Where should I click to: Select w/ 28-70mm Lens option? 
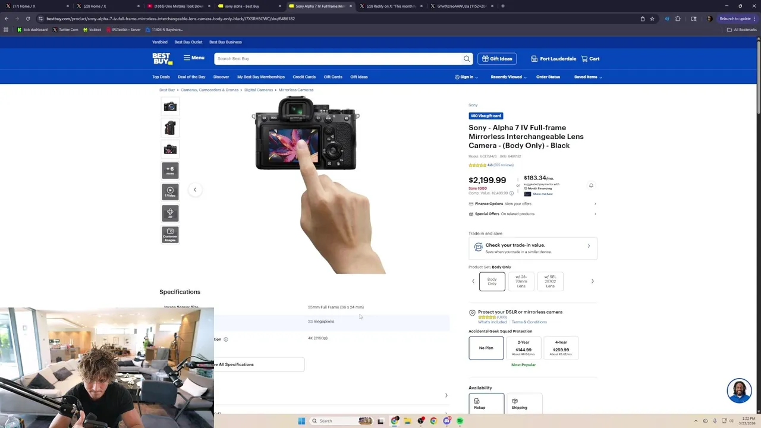521,281
